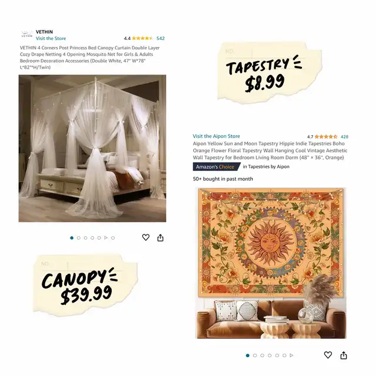The height and width of the screenshot is (376, 376).
Task: Select third canopy image dot
Action: [86, 238]
